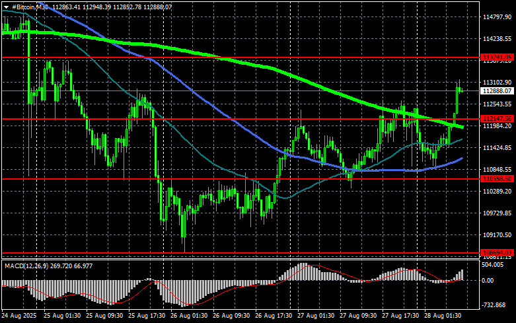Click the 27 Aug 17:30 time label
This screenshot has width=516, height=323.
(400, 316)
